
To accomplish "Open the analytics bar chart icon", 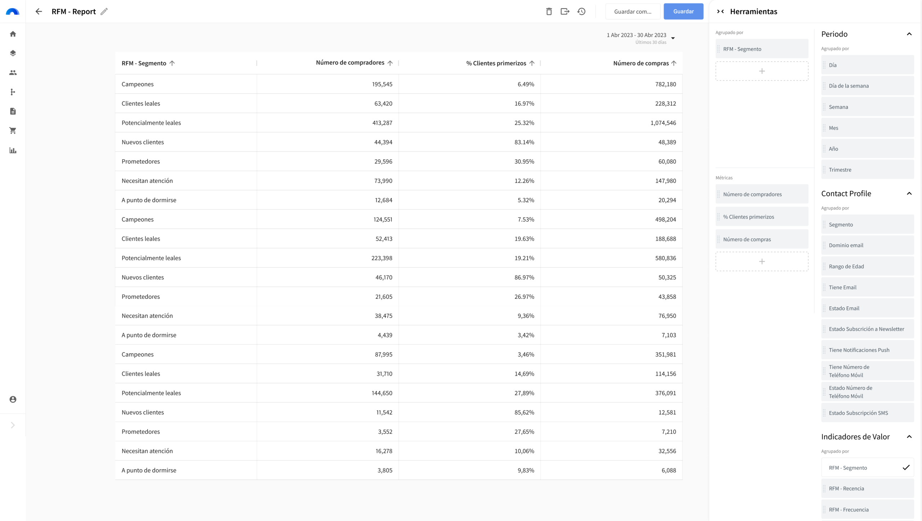I will (13, 151).
